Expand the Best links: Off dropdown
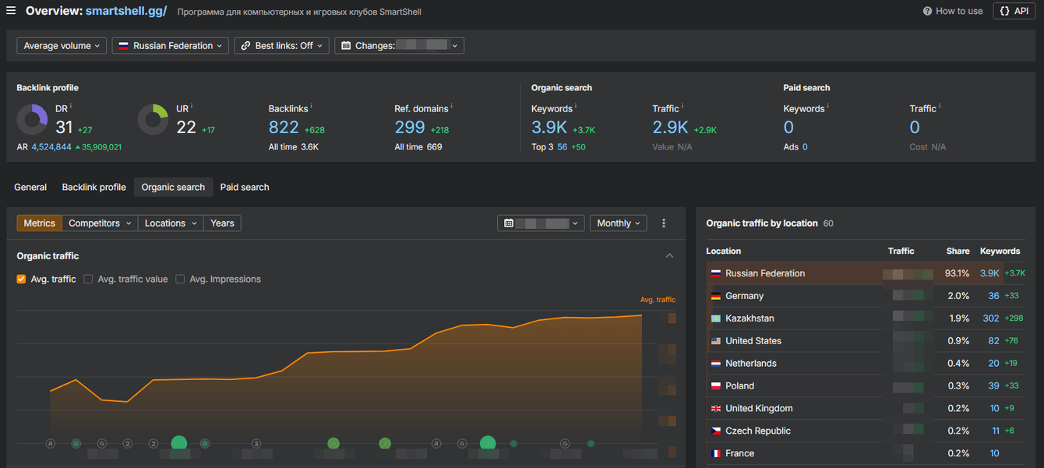Screen dimensions: 1044x468 click(281, 46)
